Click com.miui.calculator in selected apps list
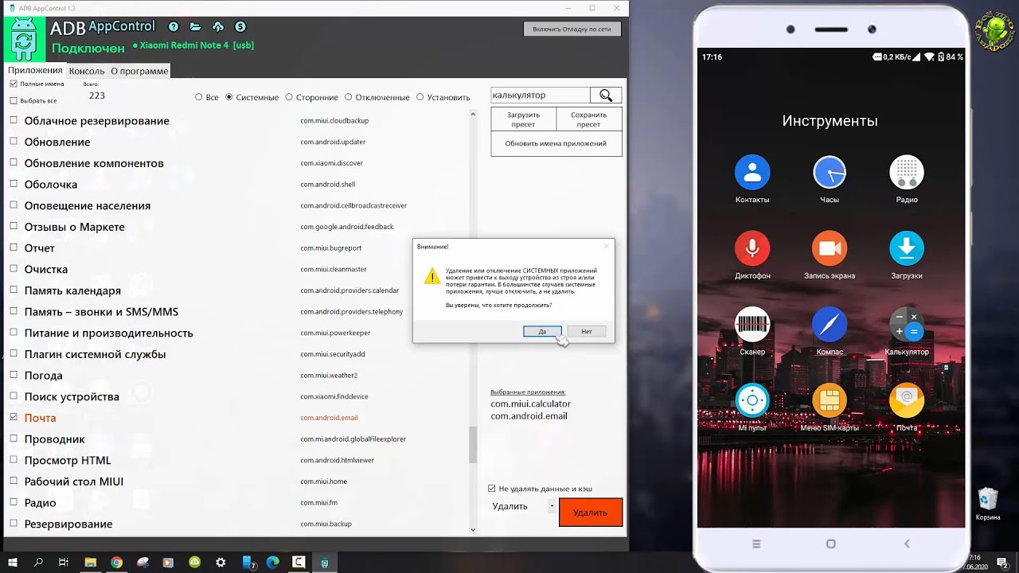Viewport: 1019px width, 573px height. point(531,403)
